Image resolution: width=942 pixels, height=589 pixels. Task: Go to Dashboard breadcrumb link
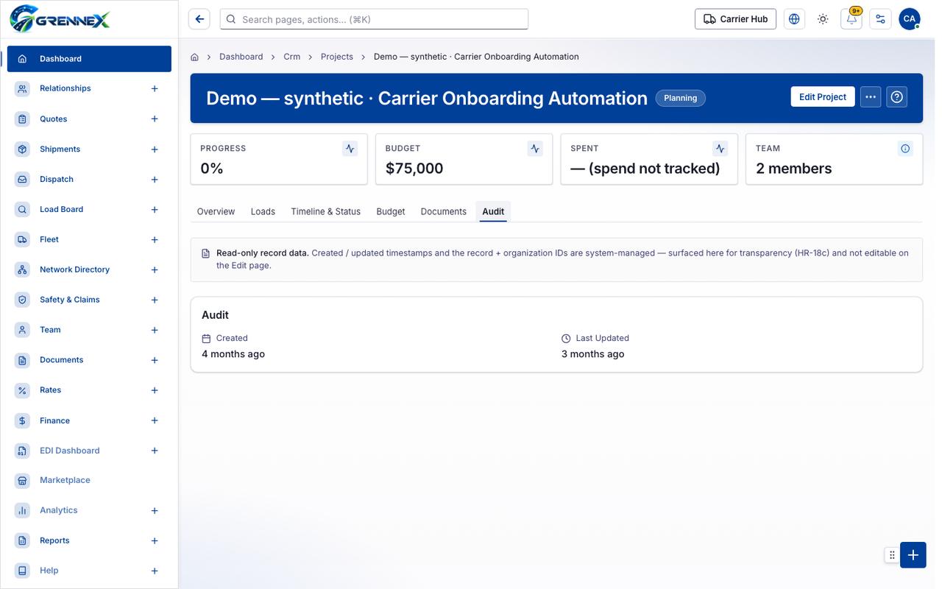[241, 57]
